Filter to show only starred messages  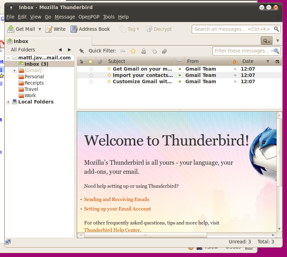(x=133, y=51)
